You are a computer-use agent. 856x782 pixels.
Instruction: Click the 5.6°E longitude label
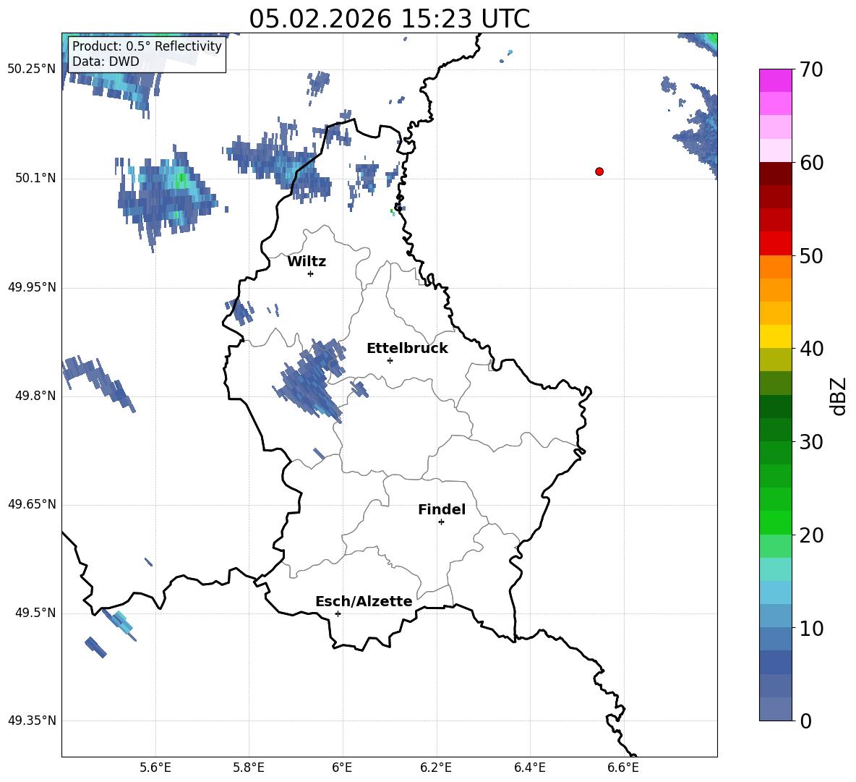(x=155, y=768)
